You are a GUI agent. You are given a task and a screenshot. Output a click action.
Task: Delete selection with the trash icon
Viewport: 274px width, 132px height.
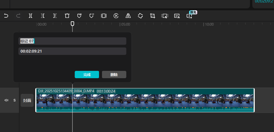pos(67,16)
